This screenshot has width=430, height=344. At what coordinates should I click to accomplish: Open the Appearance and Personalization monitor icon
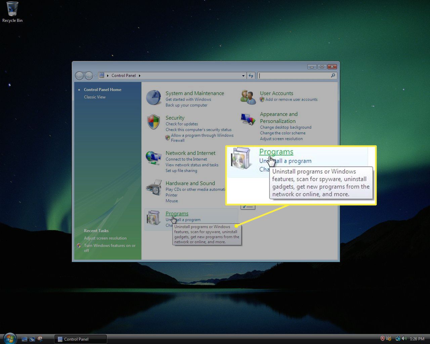(x=248, y=119)
